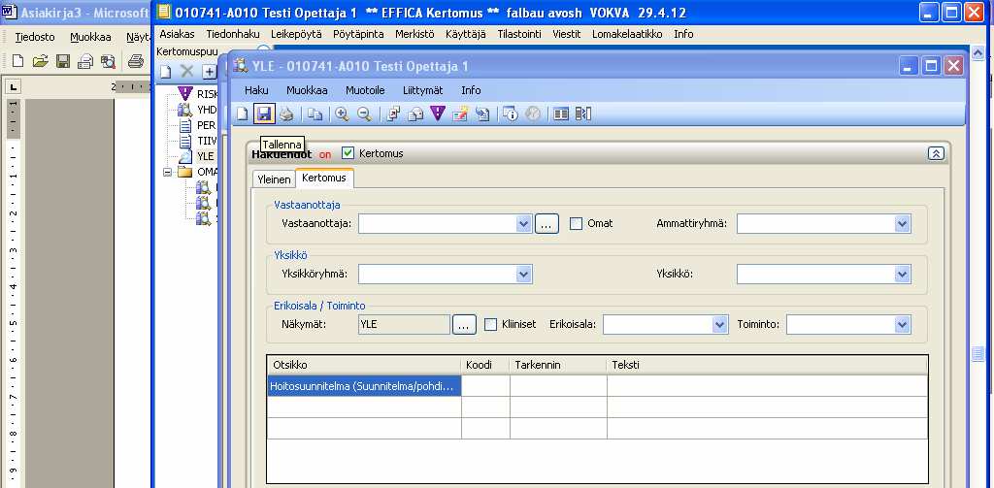Screen dimensions: 994x488
Task: Click the mail/fax send icon in Word toolbar
Action: pos(85,61)
